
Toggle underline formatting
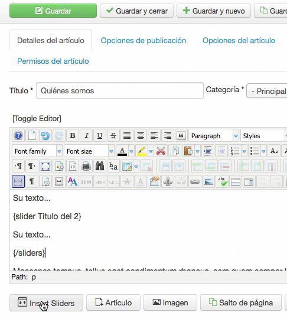tap(100, 135)
